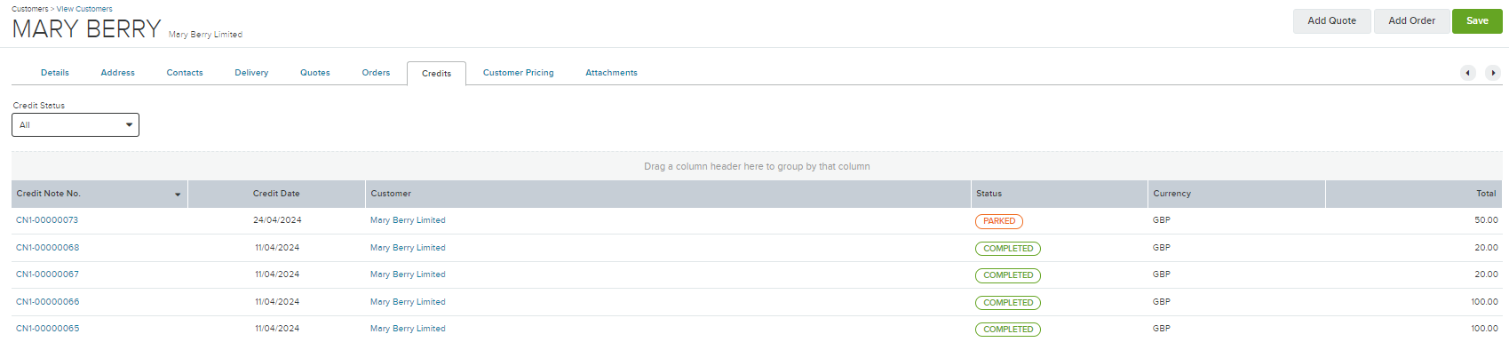Switch to the Orders tab

(376, 73)
